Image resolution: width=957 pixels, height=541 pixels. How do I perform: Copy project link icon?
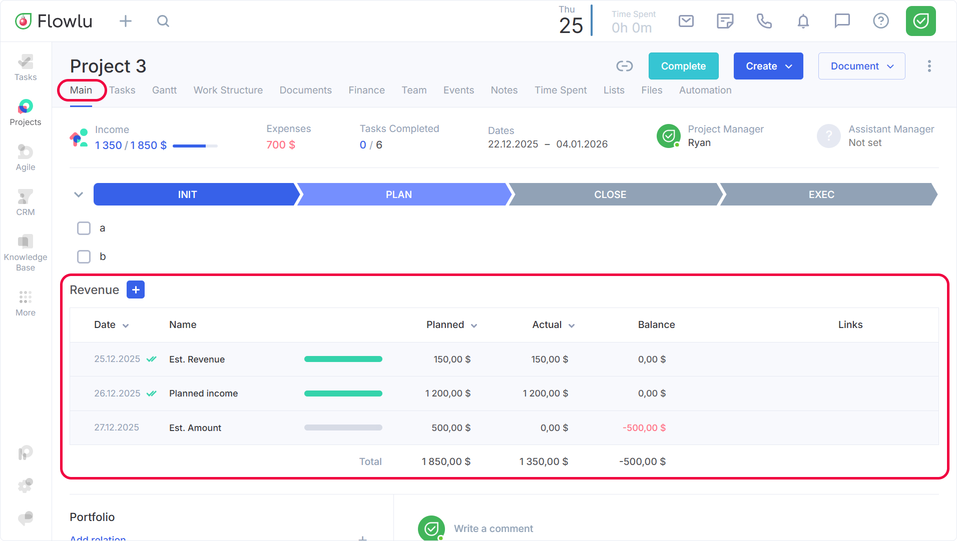(x=624, y=66)
